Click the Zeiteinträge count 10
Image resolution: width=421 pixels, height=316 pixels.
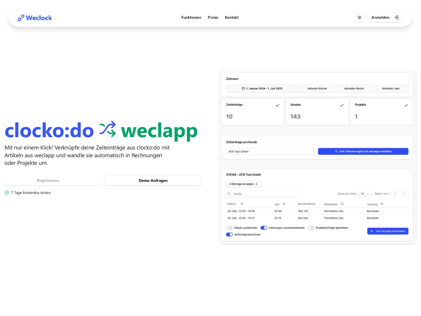tap(229, 116)
